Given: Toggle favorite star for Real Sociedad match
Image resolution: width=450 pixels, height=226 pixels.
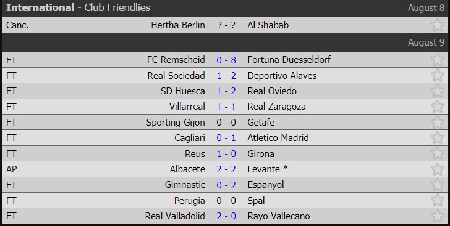Looking at the screenshot, I should pos(438,75).
